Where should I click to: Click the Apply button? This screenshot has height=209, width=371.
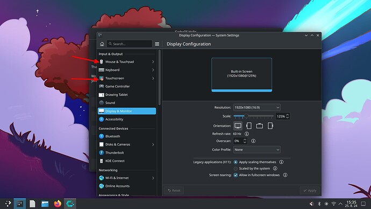(x=310, y=190)
